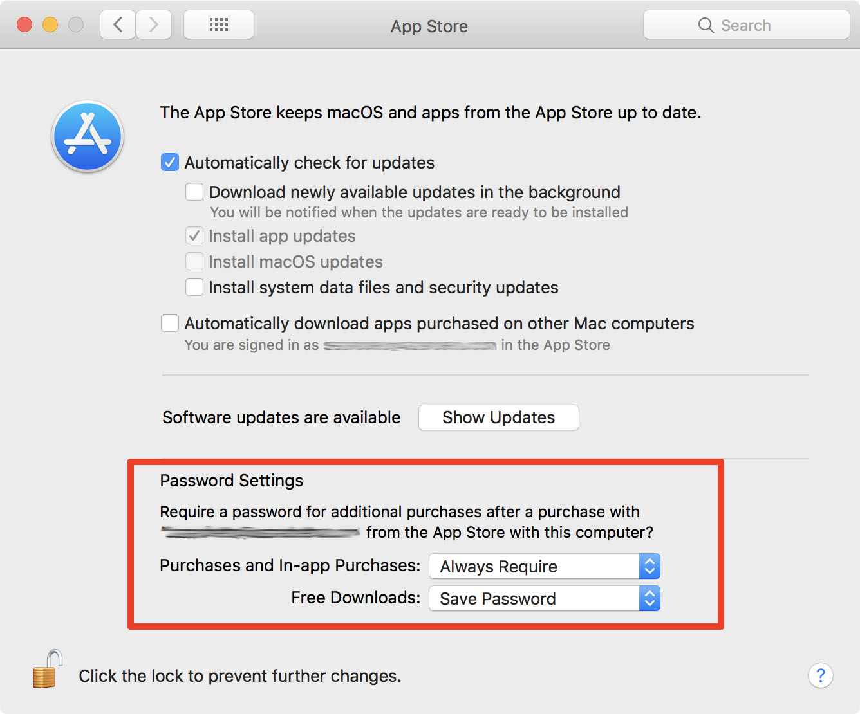Click the App Store icon in the preferences pane
This screenshot has height=714, width=860.
click(x=87, y=136)
